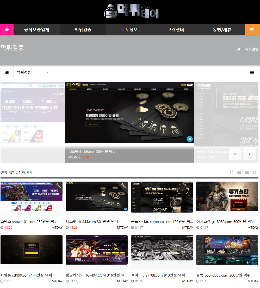Switch to plain list view
The width and height of the screenshot is (260, 288).
(239, 172)
